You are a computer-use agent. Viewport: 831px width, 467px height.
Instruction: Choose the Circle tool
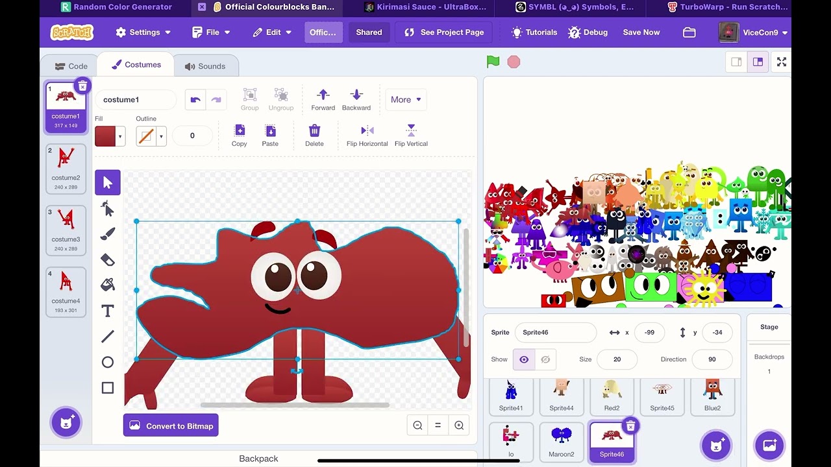pyautogui.click(x=108, y=363)
